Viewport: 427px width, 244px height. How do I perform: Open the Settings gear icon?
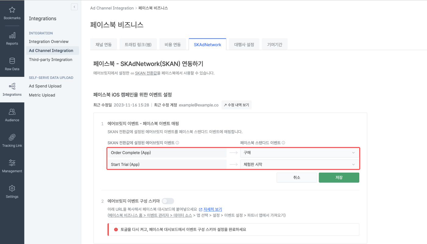[x=12, y=188]
